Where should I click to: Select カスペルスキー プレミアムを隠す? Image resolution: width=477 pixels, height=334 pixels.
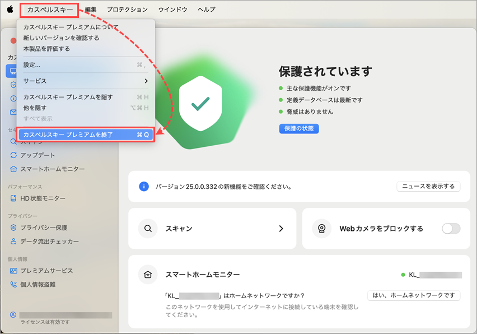[x=86, y=97]
